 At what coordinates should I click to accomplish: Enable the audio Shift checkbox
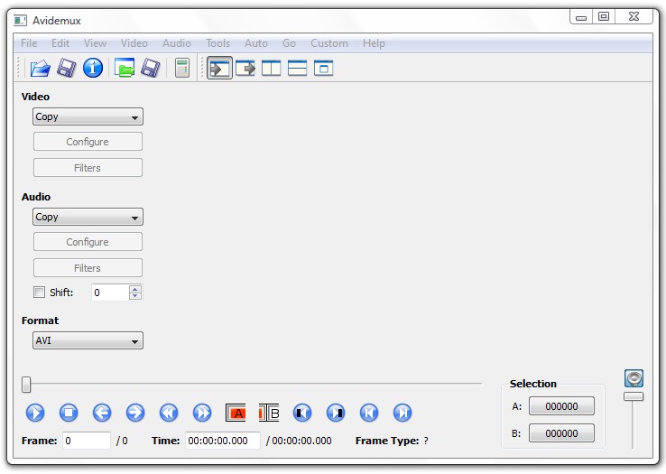click(x=39, y=292)
